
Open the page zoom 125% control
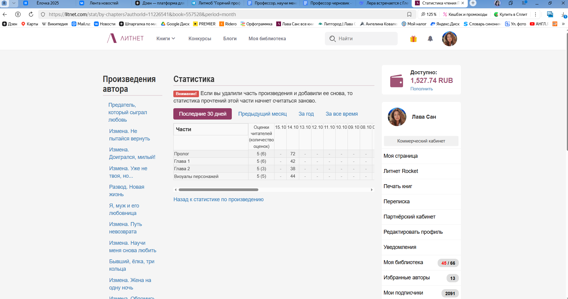(429, 14)
